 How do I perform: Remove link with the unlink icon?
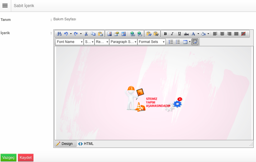139,34
